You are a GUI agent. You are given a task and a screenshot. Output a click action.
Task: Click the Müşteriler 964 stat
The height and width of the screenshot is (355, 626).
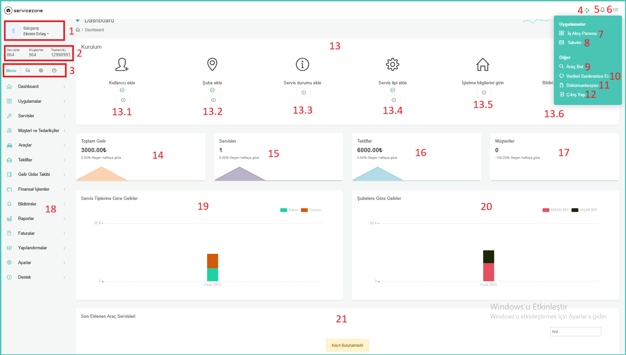point(36,53)
